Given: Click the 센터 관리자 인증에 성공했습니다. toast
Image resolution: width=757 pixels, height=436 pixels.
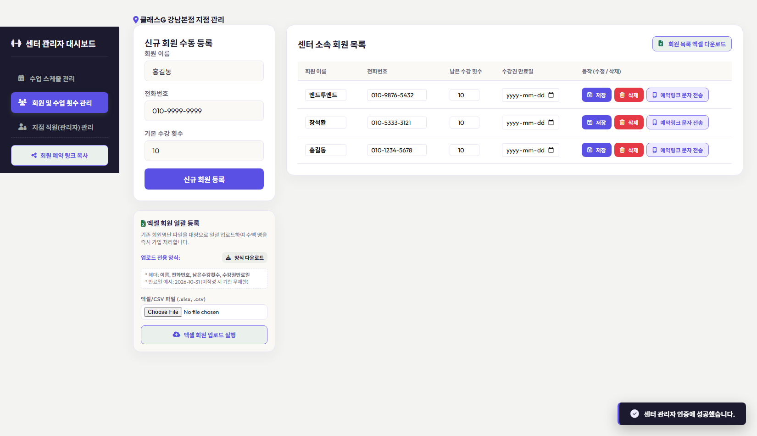Looking at the screenshot, I should coord(682,414).
